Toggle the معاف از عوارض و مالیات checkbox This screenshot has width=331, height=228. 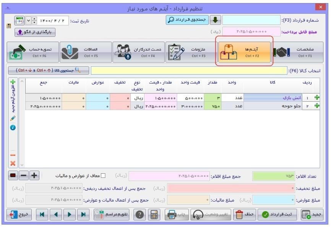103,176
